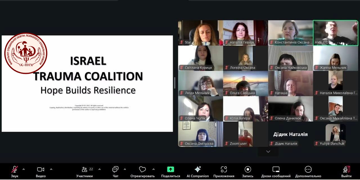Open the AI Companion sparkle icon
This screenshot has height=180, width=360.
pyautogui.click(x=198, y=169)
